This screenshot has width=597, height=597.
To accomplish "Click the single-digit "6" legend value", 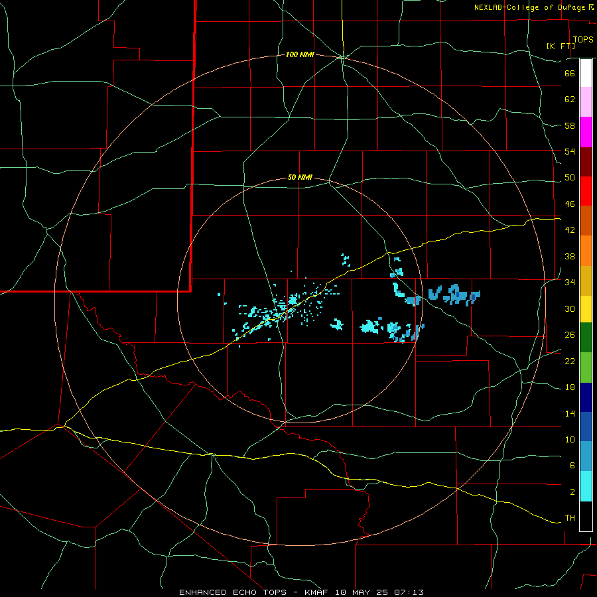I will pos(572,466).
